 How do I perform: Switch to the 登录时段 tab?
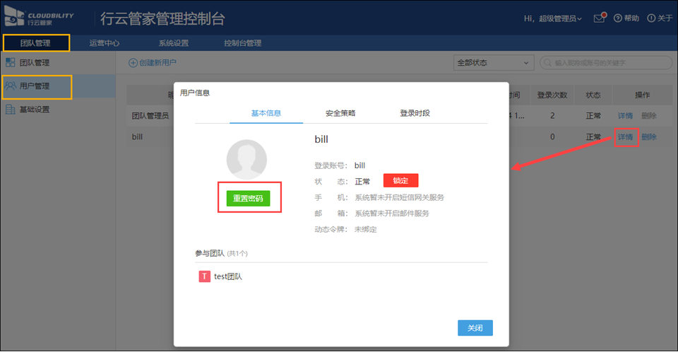tap(415, 113)
